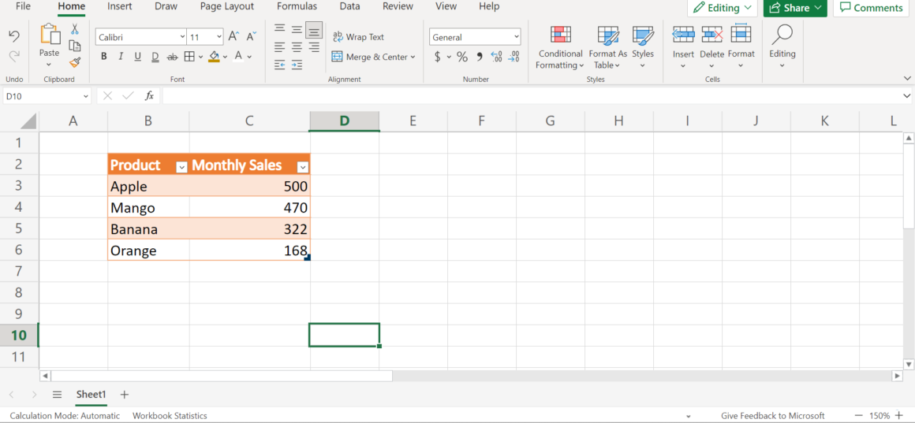Select the Data tab
The width and height of the screenshot is (915, 423).
tap(349, 6)
